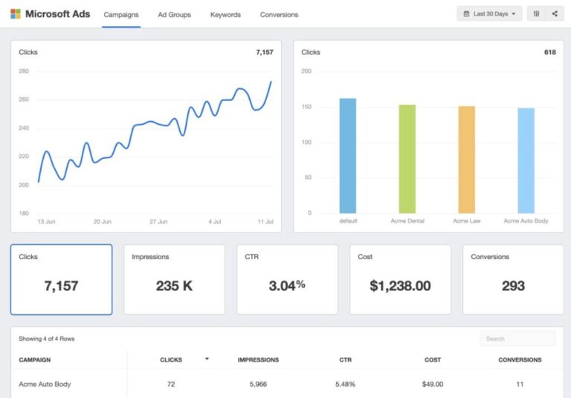Image resolution: width=571 pixels, height=398 pixels.
Task: Click the Acme Auto Body light blue bar
Action: [526, 160]
